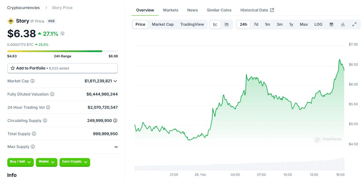Click the info icon beside 27.1% change
364x181 pixels.
(62, 34)
